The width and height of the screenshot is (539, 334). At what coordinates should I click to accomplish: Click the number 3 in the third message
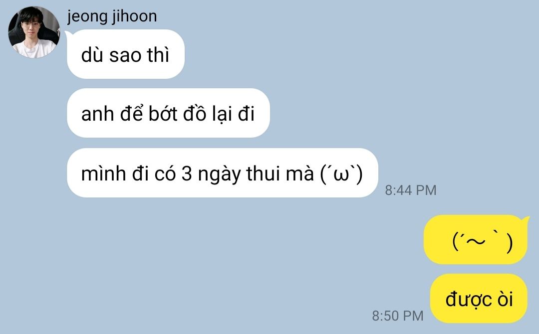pyautogui.click(x=186, y=173)
